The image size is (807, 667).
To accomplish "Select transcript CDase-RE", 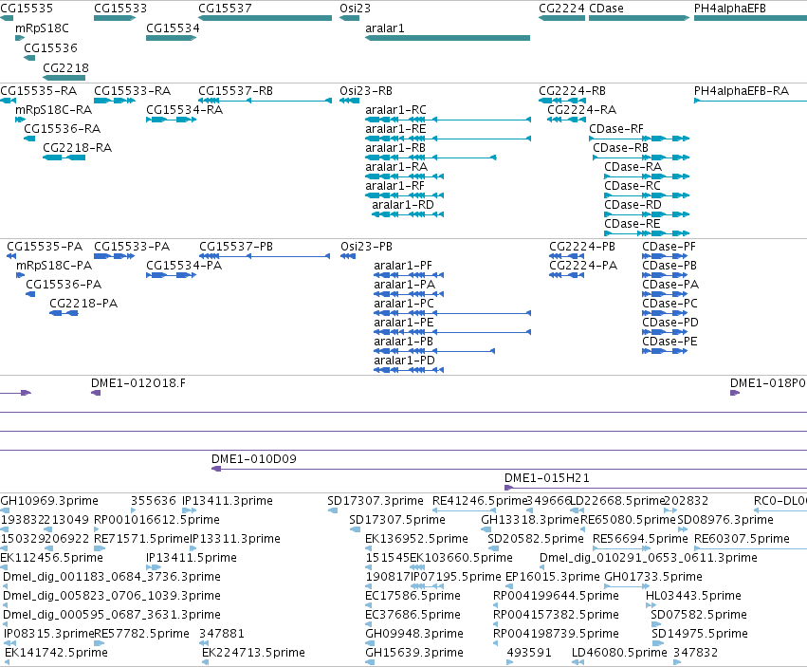I will (x=647, y=233).
